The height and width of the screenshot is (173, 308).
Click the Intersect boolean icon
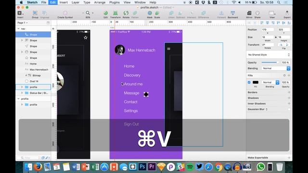pos(192,13)
